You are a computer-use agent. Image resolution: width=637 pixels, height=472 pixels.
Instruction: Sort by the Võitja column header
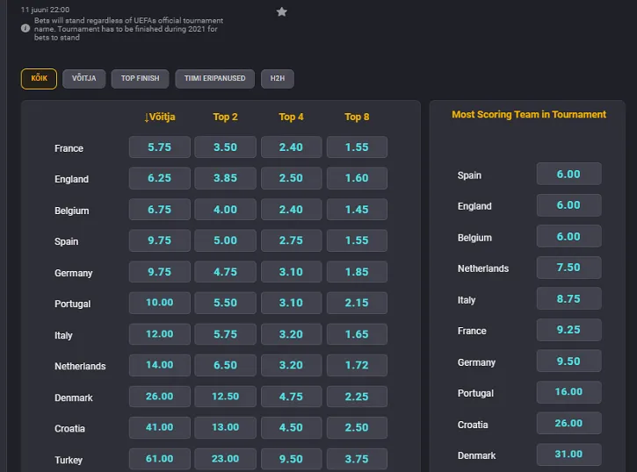[160, 117]
